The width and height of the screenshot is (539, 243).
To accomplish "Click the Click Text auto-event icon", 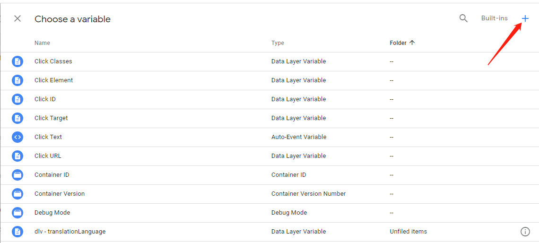I will click(x=17, y=137).
